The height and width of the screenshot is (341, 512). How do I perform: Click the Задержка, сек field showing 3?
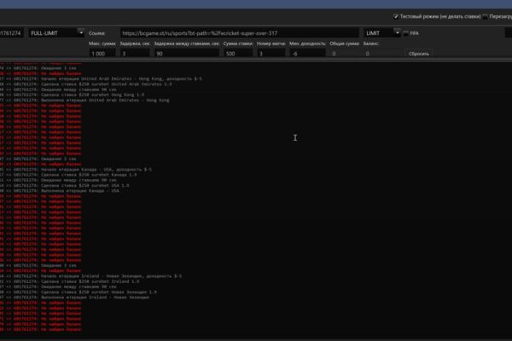coord(135,54)
